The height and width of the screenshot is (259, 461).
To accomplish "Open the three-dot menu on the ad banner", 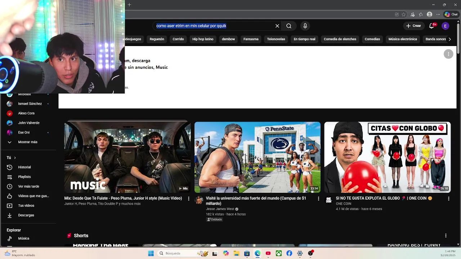I will (448, 54).
